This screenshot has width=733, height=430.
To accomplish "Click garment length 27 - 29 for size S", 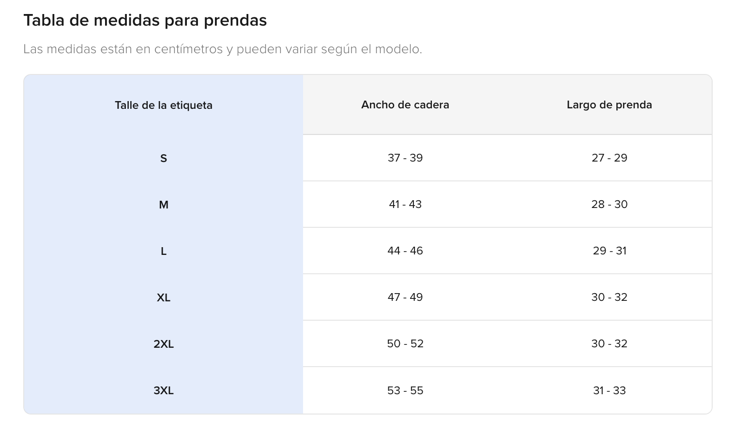I will coord(609,158).
